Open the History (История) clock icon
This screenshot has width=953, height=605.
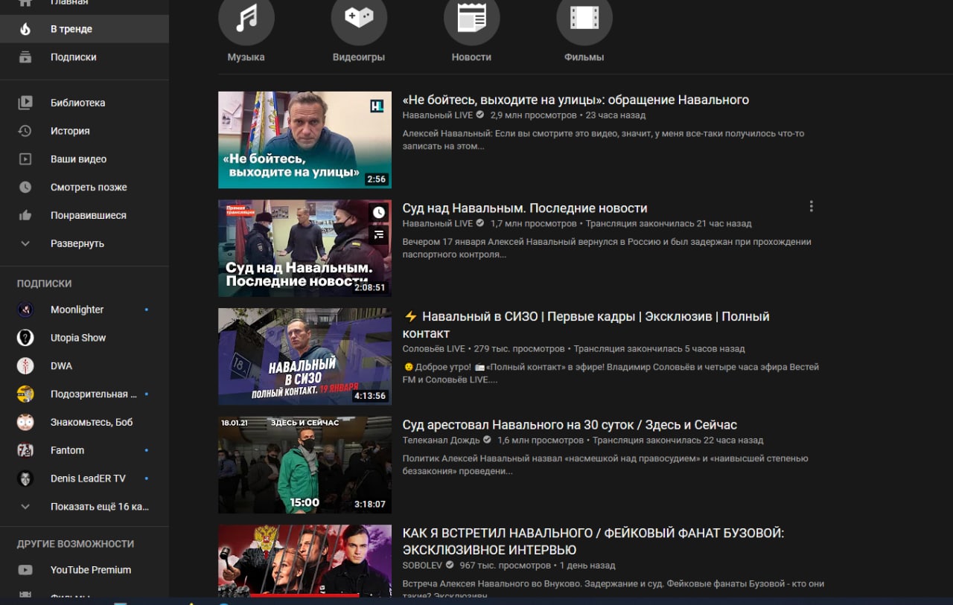point(25,131)
